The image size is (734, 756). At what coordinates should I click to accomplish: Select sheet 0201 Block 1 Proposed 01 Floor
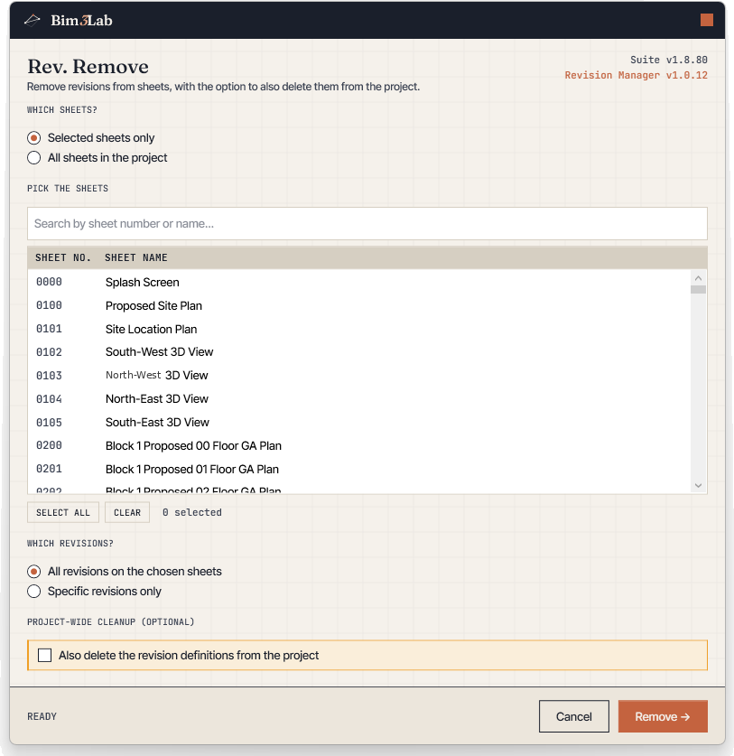coord(359,469)
